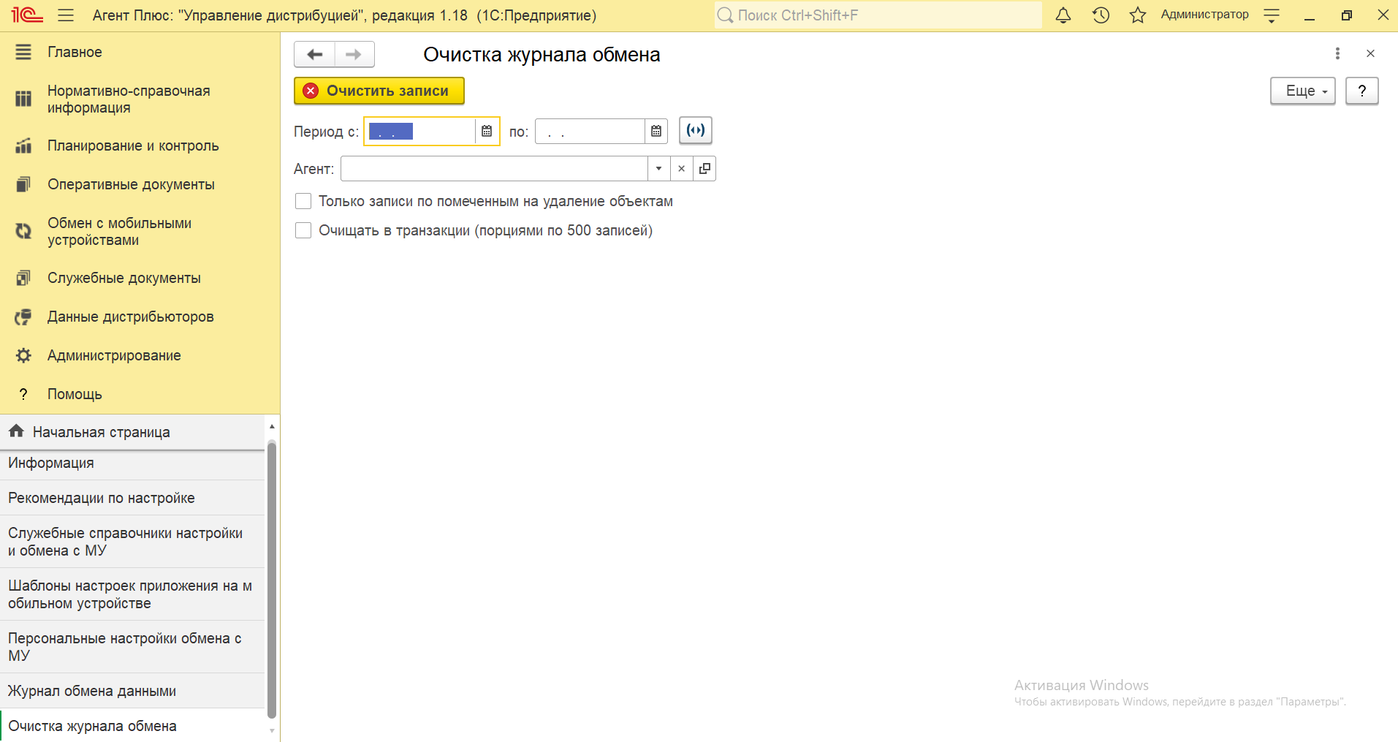The height and width of the screenshot is (742, 1398).
Task: Enable clearing in transaction by 500 records
Action: coord(303,230)
